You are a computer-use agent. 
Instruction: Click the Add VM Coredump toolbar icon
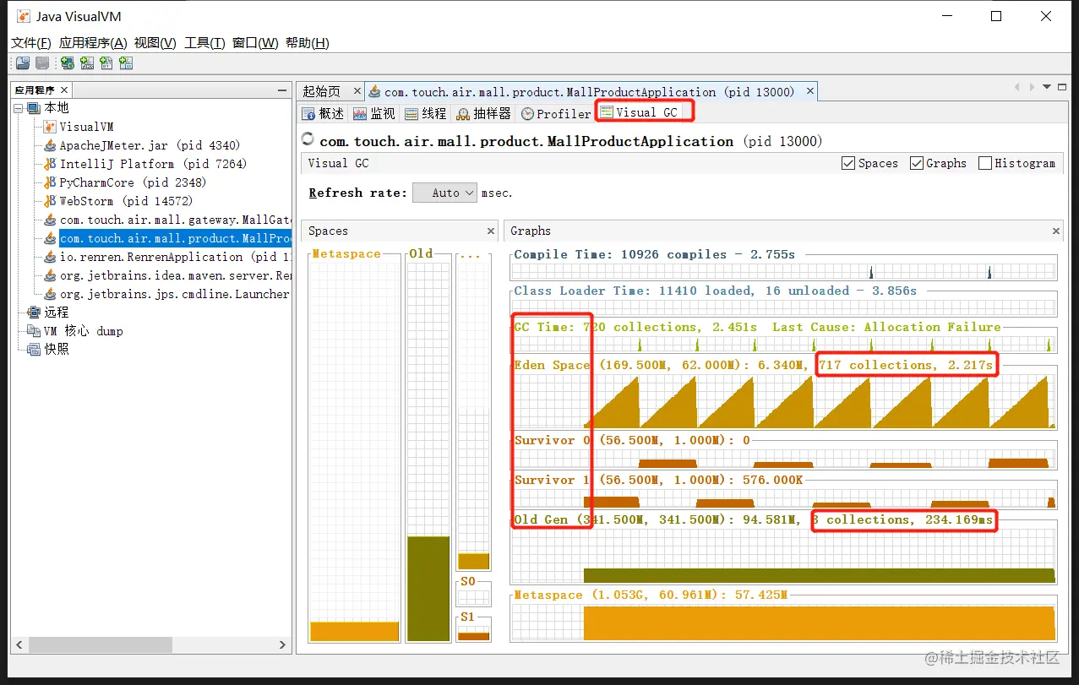(x=106, y=63)
